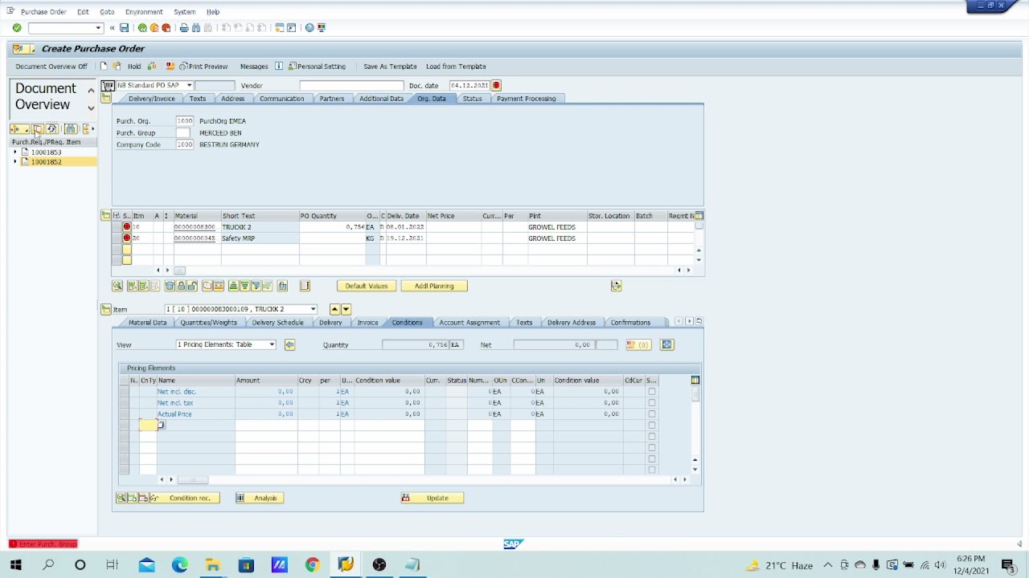Viewport: 1029px width, 578px height.
Task: Click the Vendor input field
Action: (351, 85)
